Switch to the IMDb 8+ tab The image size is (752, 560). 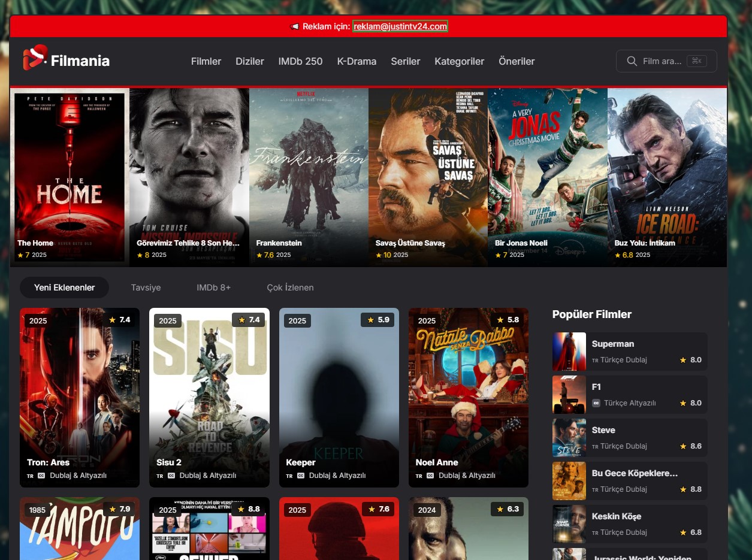coord(213,287)
